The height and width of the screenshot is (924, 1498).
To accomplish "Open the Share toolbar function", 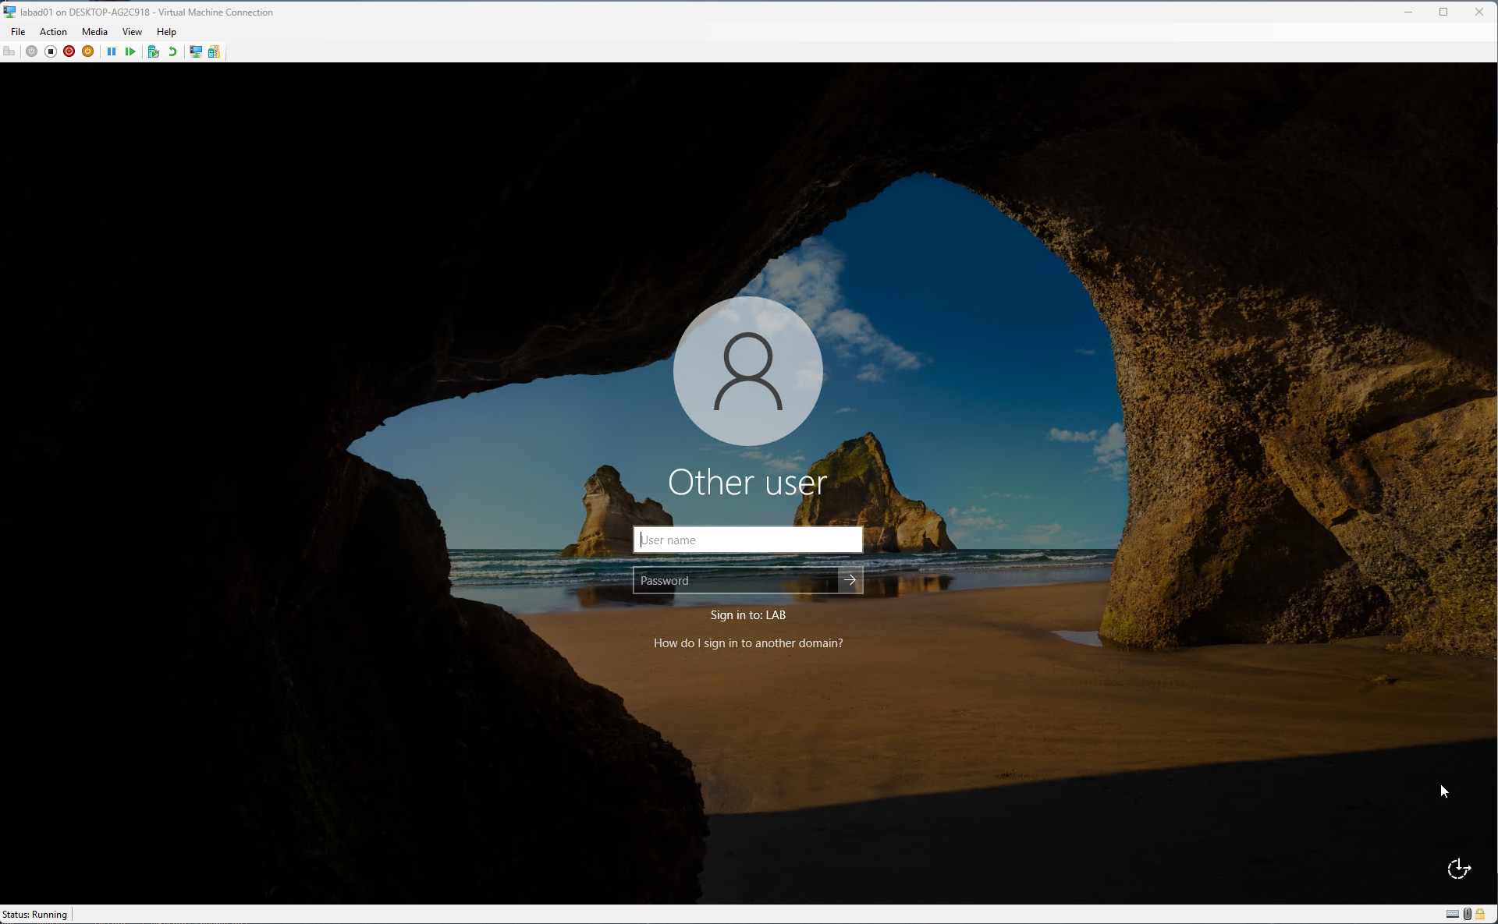I will point(214,51).
